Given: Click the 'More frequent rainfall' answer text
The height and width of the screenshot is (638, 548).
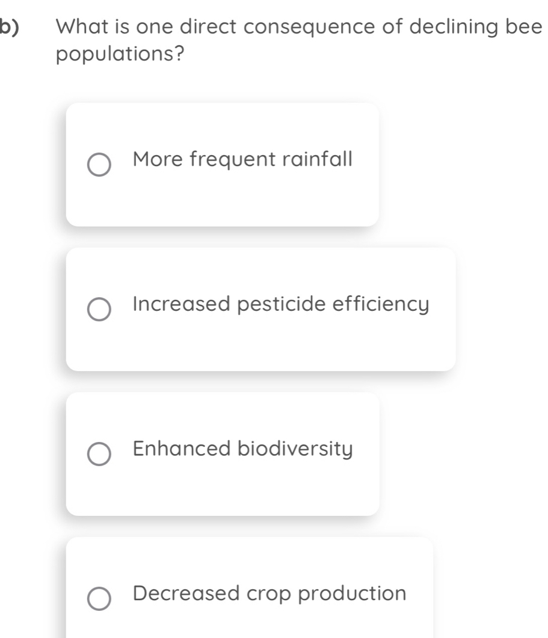Looking at the screenshot, I should coord(242,160).
